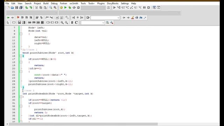Screen dimensions: 224x126
Task: Show the select target dialog icon
Action: [x=108, y=8]
